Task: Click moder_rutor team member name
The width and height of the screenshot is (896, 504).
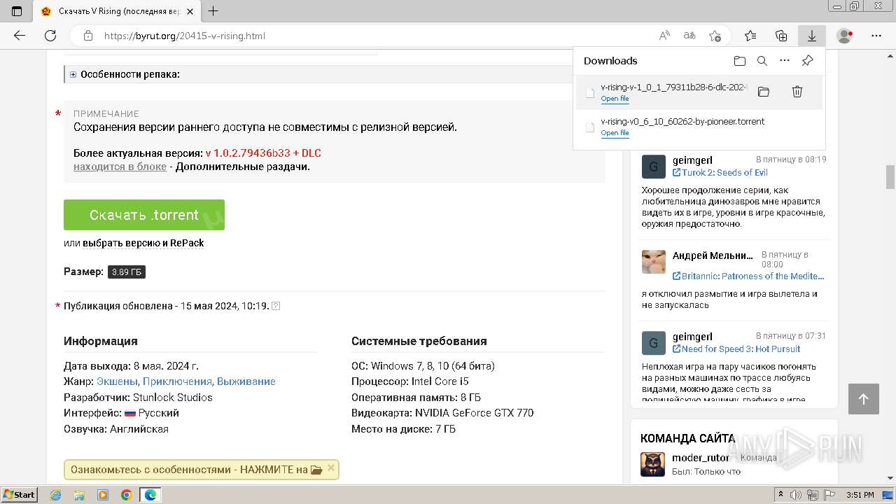Action: tap(701, 458)
